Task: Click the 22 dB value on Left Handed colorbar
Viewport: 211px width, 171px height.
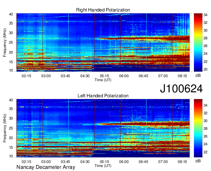Action: [x=205, y=152]
